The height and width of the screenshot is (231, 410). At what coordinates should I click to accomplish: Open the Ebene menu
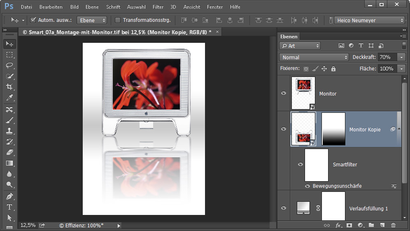point(92,7)
